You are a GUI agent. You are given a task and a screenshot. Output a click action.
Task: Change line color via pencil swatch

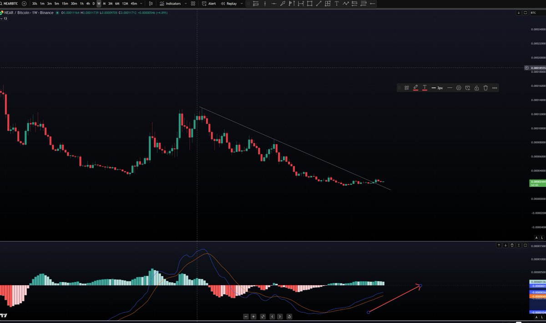pos(415,88)
